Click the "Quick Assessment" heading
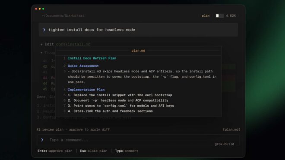Viewport: 285px width, 160px height. pos(83,66)
